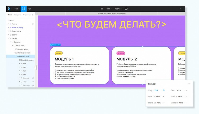This screenshot has width=199, height=114.
Task: Switch to the Слои tab
Action: pos(10,15)
